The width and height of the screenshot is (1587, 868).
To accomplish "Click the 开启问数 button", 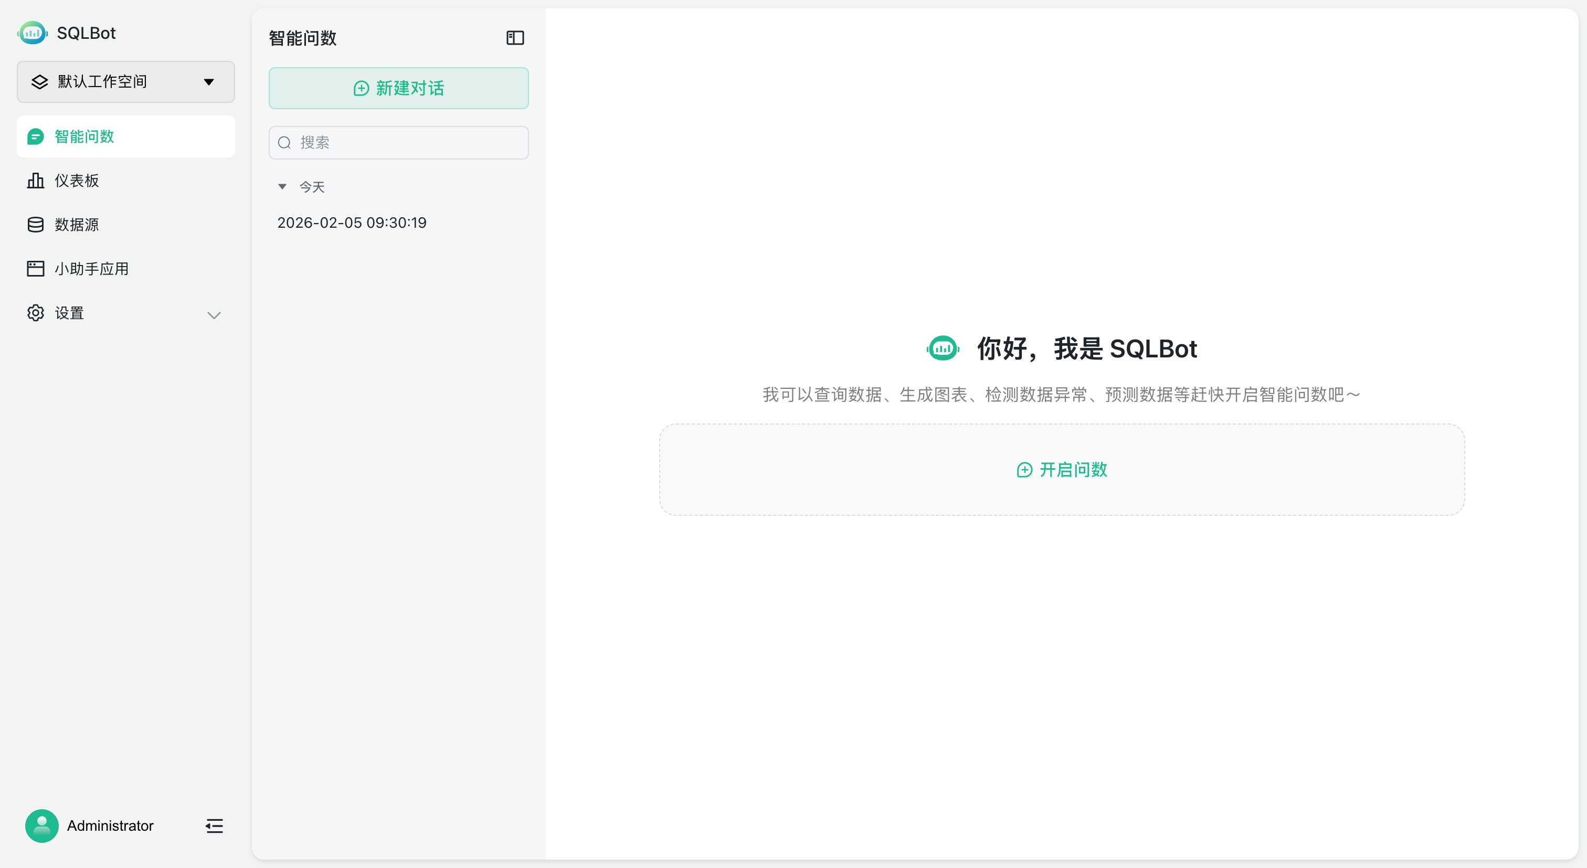I will pos(1062,469).
